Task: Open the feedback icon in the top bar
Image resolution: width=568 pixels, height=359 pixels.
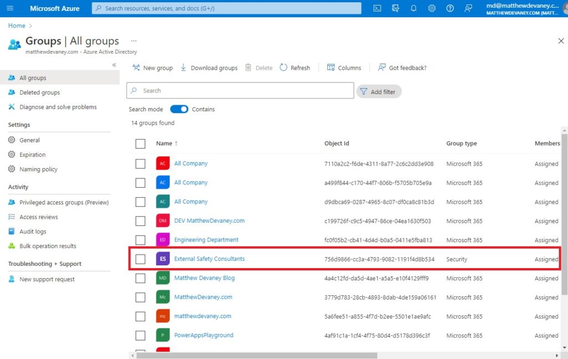Action: click(468, 8)
